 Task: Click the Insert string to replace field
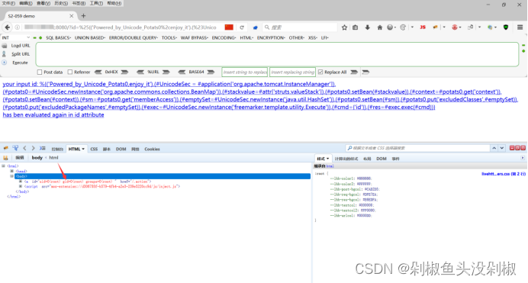coord(245,72)
